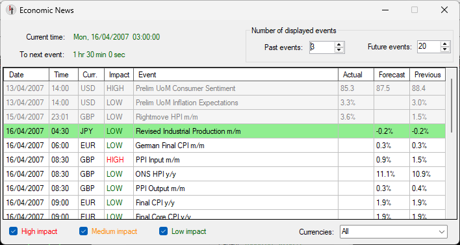Viewport: 460px width, 245px height.
Task: Click the countdown 1 hr 30 min 0 sec
Action: (99, 55)
